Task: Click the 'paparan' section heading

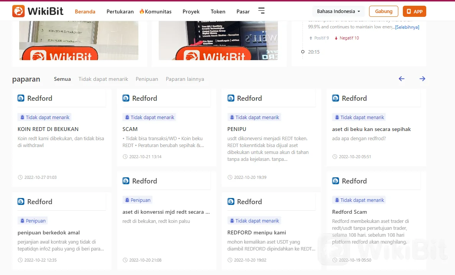Action: point(26,79)
